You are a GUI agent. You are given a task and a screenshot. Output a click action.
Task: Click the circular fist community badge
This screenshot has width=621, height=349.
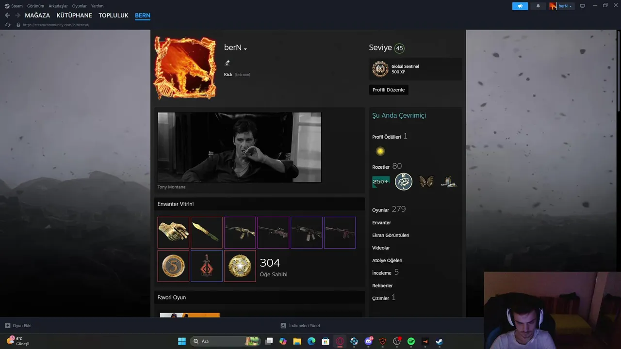pyautogui.click(x=404, y=182)
